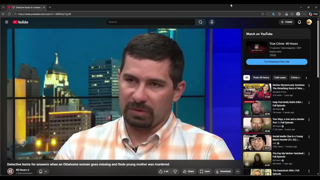Toggle subscription notification bell for 48 Hours
Image resolution: width=320 pixels, height=180 pixels.
pyautogui.click(x=40, y=171)
